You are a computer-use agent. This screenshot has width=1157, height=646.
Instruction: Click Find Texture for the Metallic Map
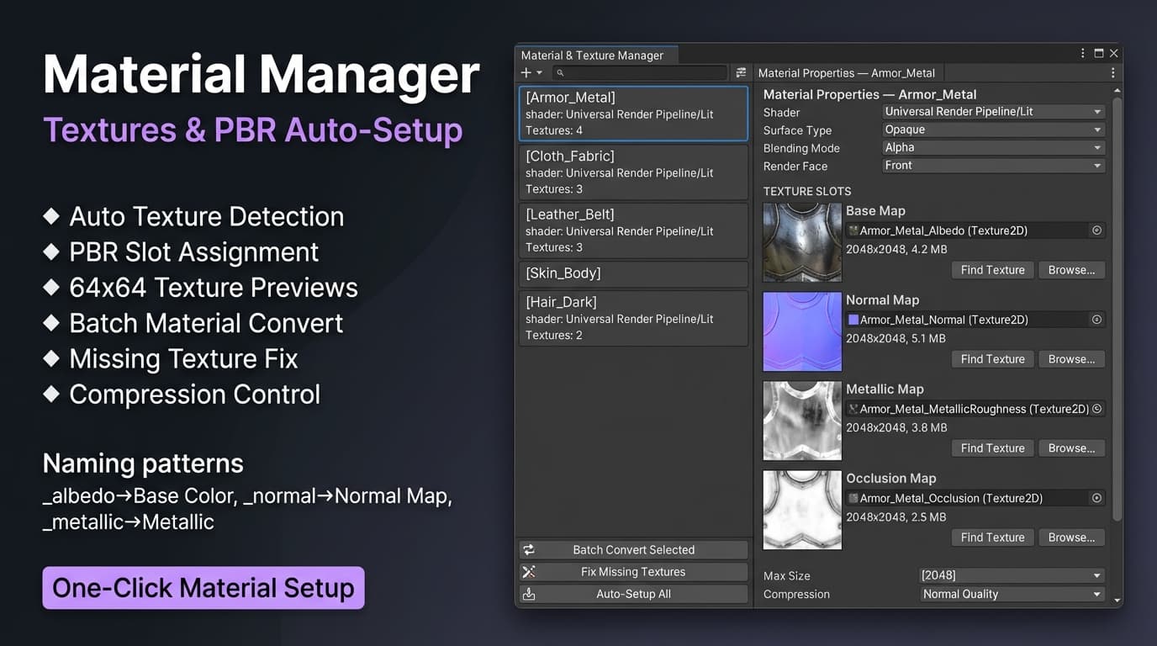[x=992, y=447]
